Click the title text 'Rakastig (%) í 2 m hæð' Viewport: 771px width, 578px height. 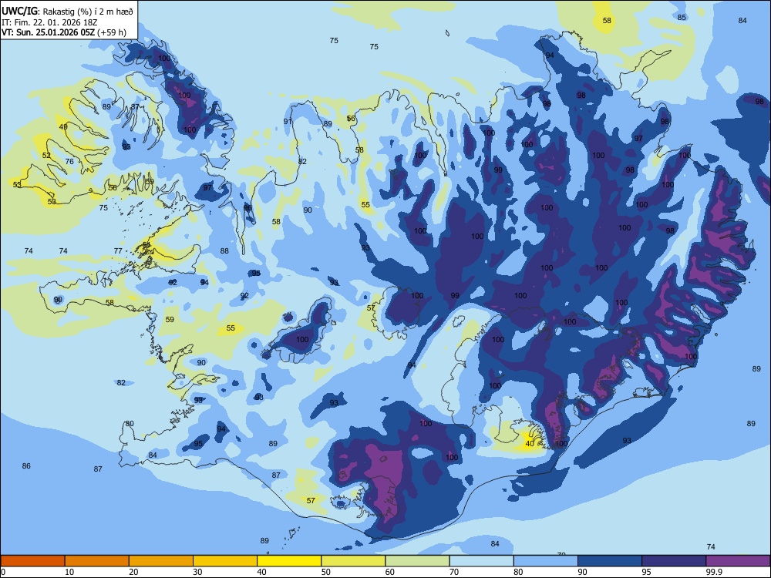tap(88, 11)
